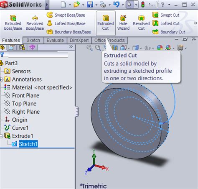Select the Extruded Boss/Base tool
Screen dimensions: 198x189
click(13, 23)
